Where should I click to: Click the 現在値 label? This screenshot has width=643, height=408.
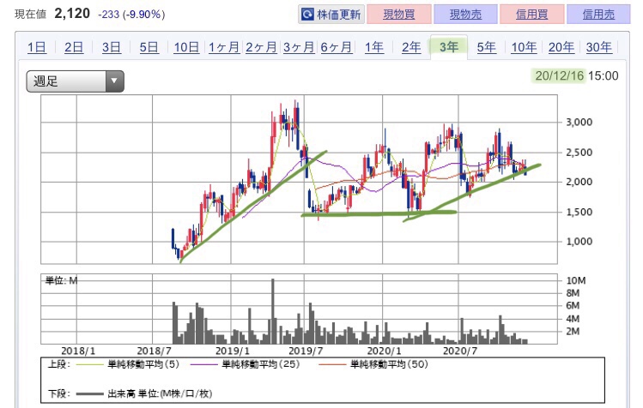pyautogui.click(x=30, y=15)
